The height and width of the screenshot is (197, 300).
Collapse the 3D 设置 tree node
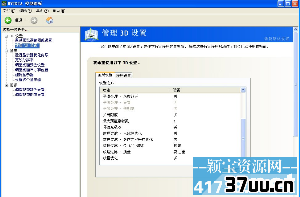[6, 36]
